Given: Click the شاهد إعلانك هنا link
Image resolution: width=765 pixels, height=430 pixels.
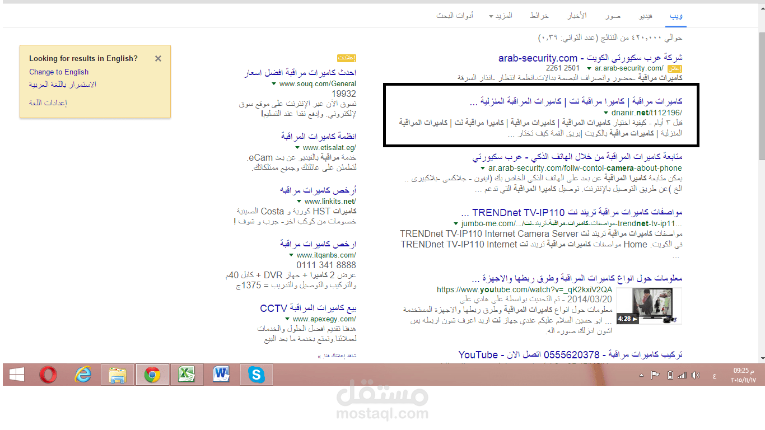Looking at the screenshot, I should [337, 356].
